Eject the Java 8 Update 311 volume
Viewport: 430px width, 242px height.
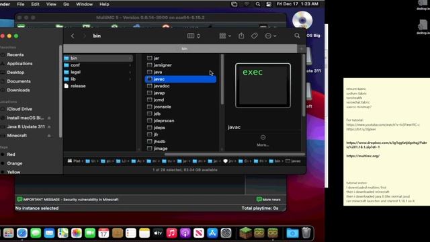tap(49, 127)
